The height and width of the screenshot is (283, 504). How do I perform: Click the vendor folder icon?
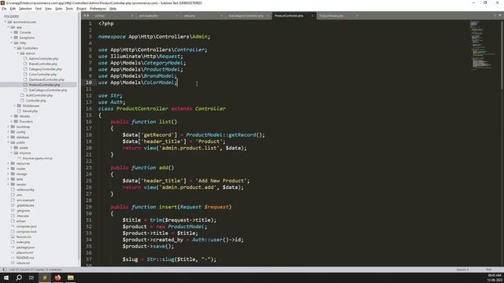(13, 184)
